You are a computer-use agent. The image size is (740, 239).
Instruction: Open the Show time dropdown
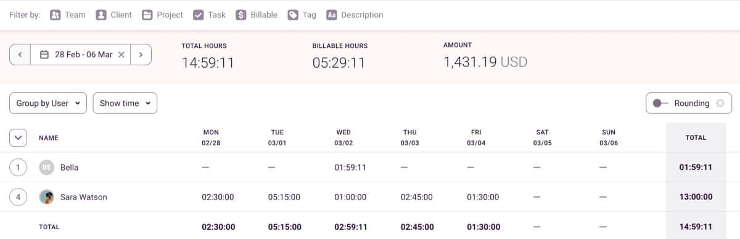pyautogui.click(x=125, y=103)
